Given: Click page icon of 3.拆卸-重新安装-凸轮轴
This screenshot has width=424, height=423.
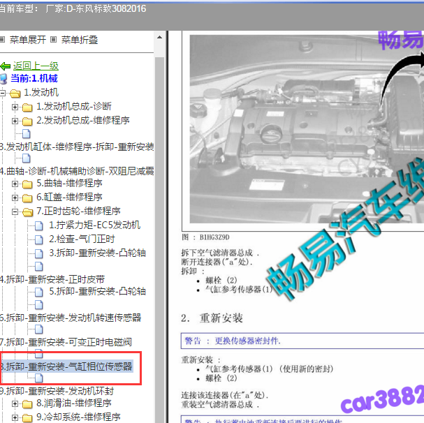Looking at the screenshot, I should tap(39, 253).
